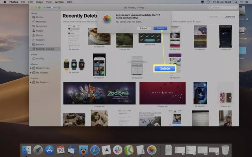Toggle the aspect ratio icon right of zoom slider
The width and height of the screenshot is (252, 157).
(59, 7)
